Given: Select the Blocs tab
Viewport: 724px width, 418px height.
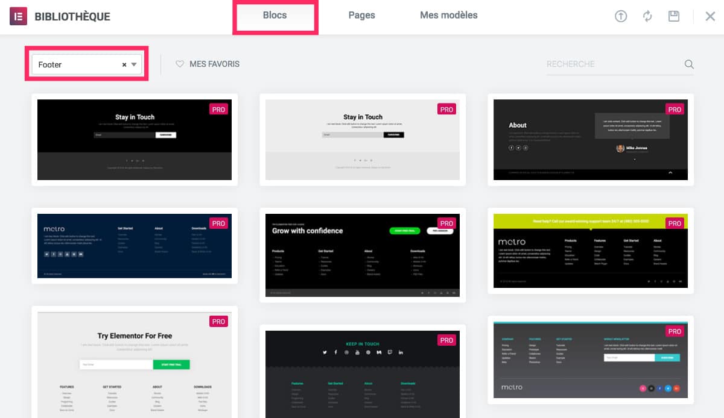Looking at the screenshot, I should click(x=275, y=15).
